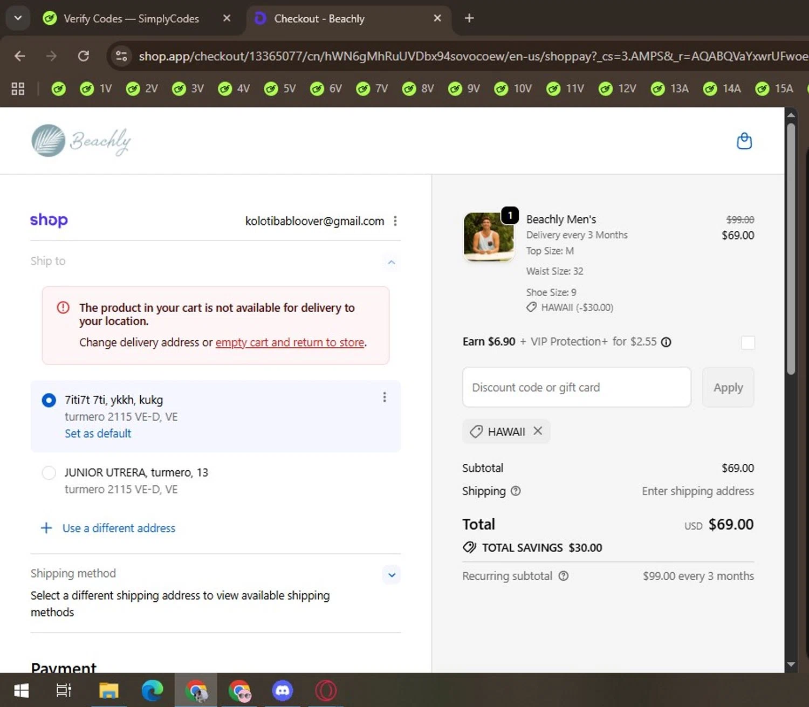Enable the VIP Protection+ checkbox
The image size is (809, 707).
pyautogui.click(x=748, y=342)
